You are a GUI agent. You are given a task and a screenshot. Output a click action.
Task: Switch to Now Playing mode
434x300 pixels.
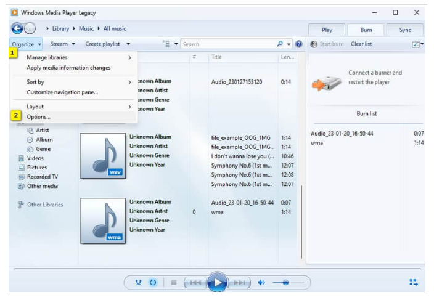point(414,283)
